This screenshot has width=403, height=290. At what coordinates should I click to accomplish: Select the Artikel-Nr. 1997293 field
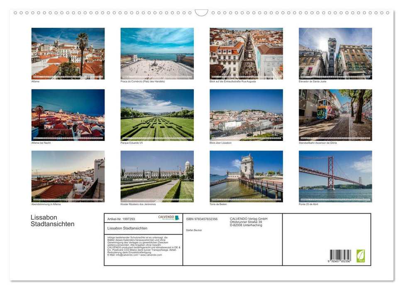(x=121, y=219)
